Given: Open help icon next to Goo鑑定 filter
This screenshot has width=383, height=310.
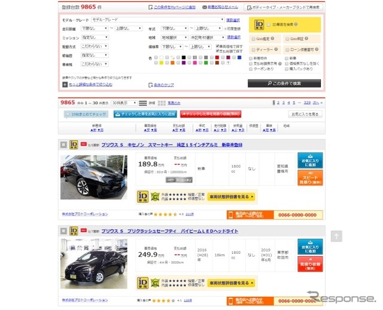Looking at the screenshot, I should (272, 38).
